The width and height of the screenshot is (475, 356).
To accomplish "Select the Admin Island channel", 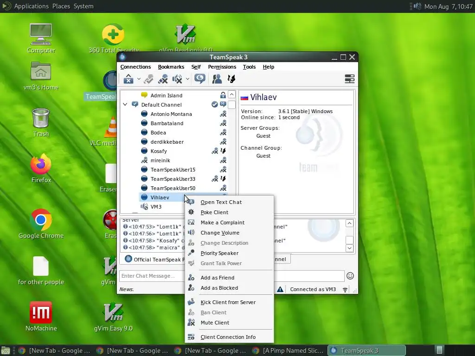I will point(167,95).
